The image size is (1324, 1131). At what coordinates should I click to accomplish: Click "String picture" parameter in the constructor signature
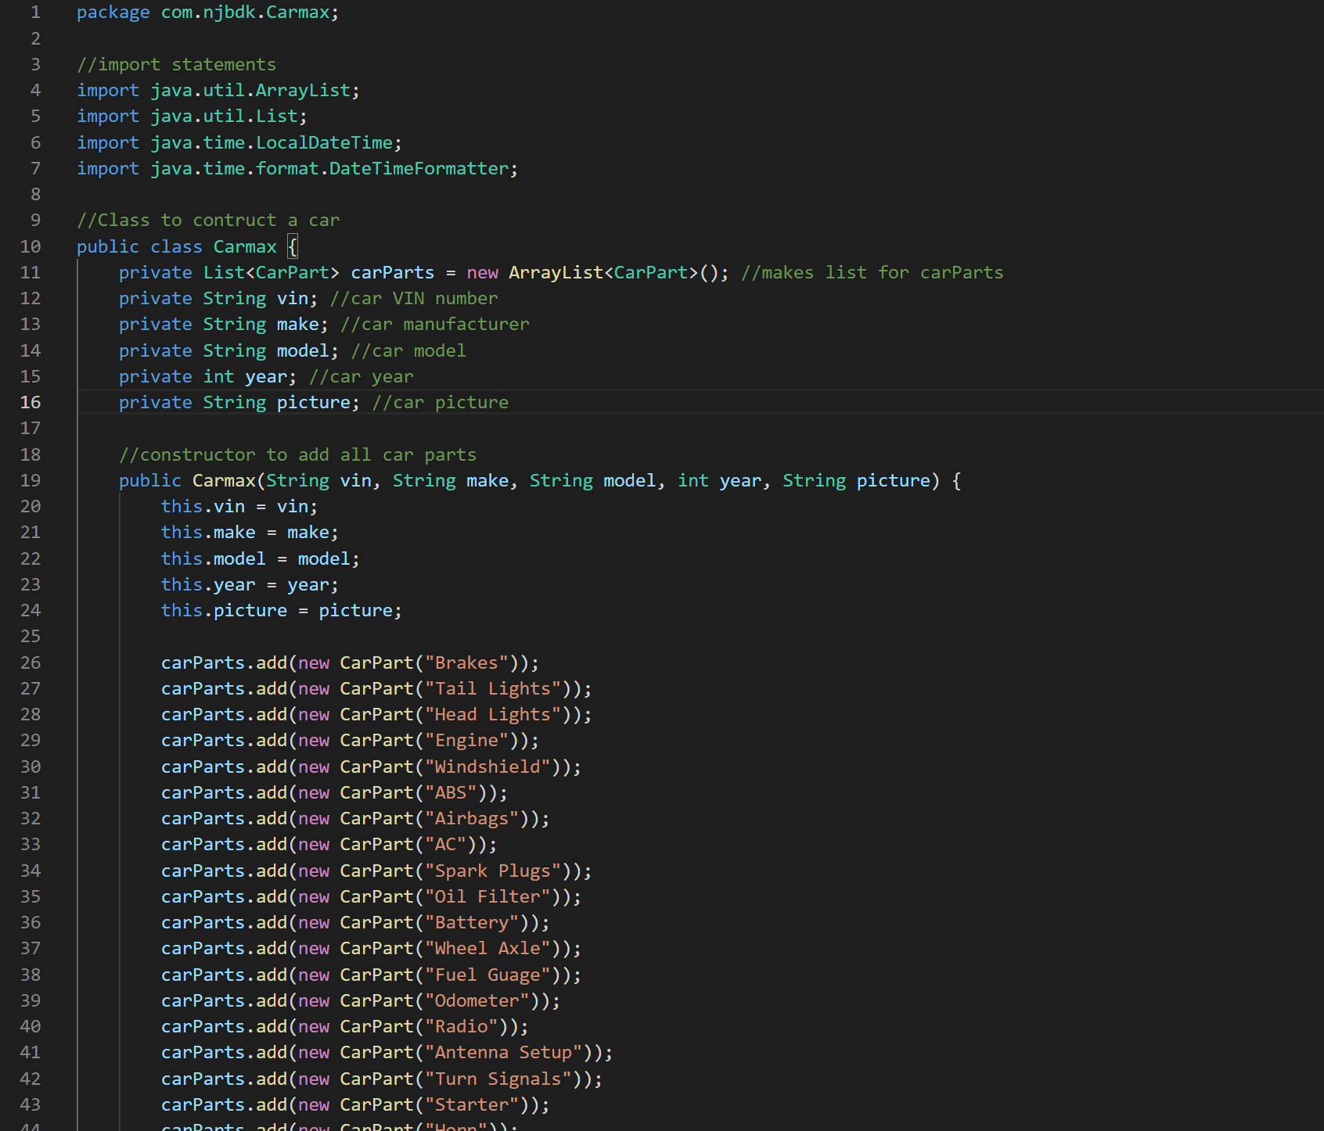click(x=856, y=480)
